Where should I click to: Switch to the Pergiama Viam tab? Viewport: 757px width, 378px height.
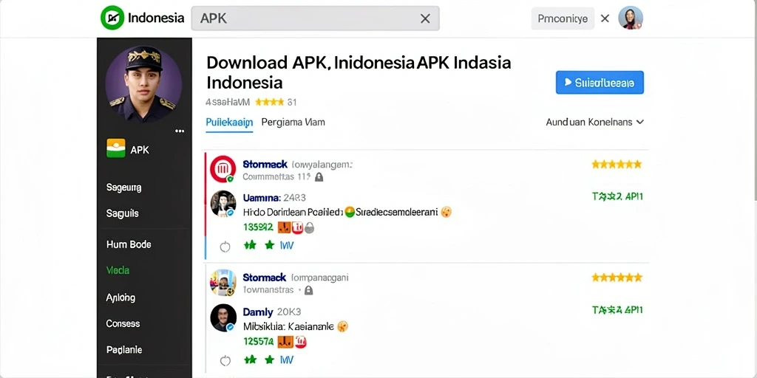click(293, 123)
